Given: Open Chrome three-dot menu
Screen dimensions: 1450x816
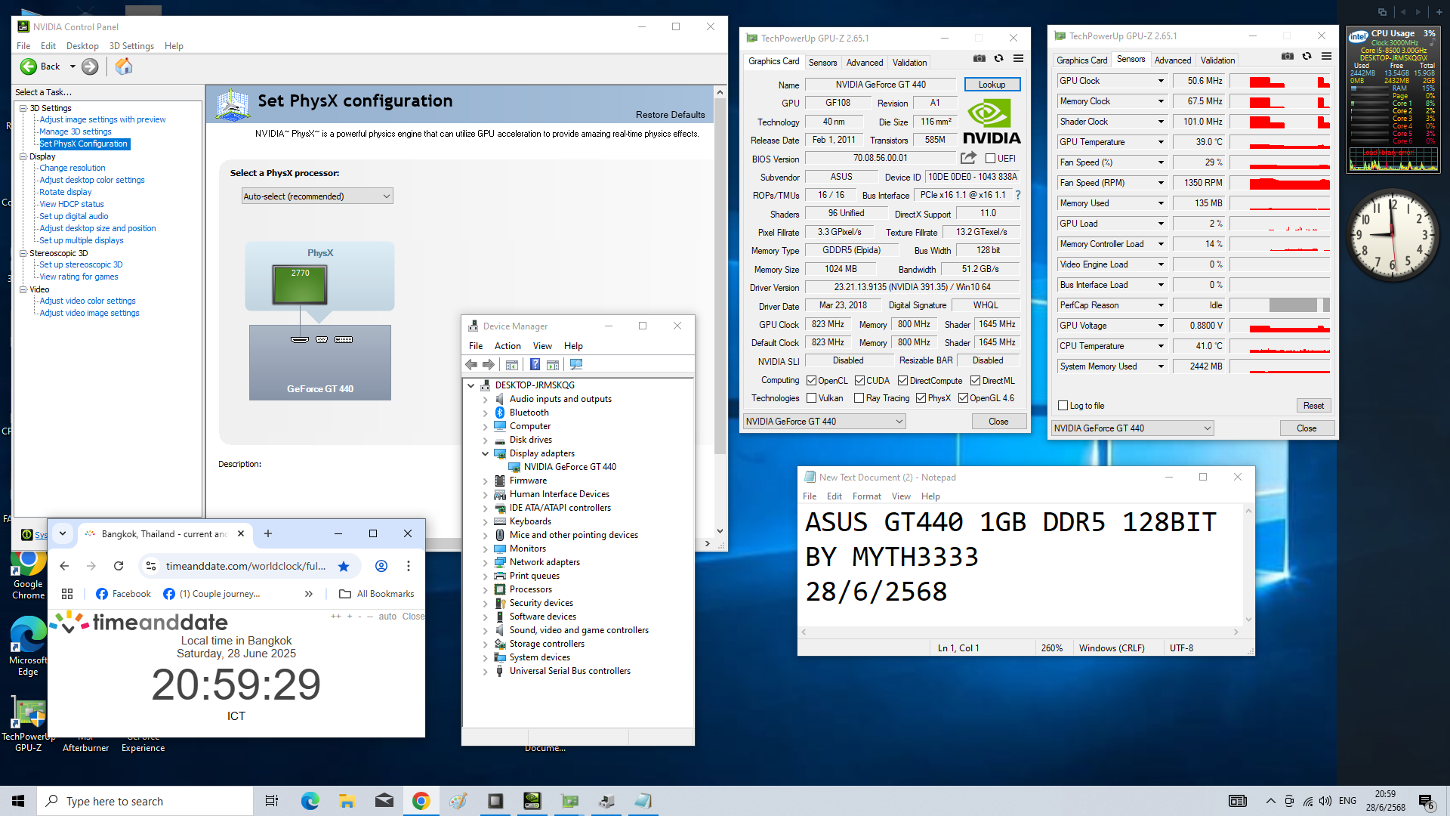Looking at the screenshot, I should [409, 566].
